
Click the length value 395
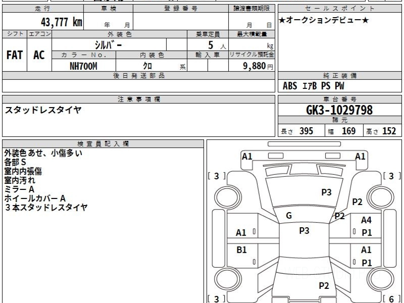(306, 131)
